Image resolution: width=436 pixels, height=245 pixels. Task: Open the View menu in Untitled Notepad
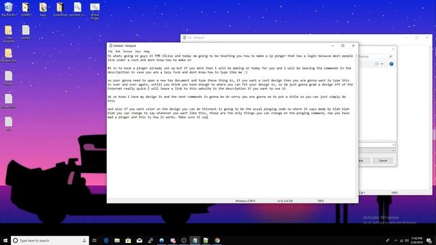[138, 52]
